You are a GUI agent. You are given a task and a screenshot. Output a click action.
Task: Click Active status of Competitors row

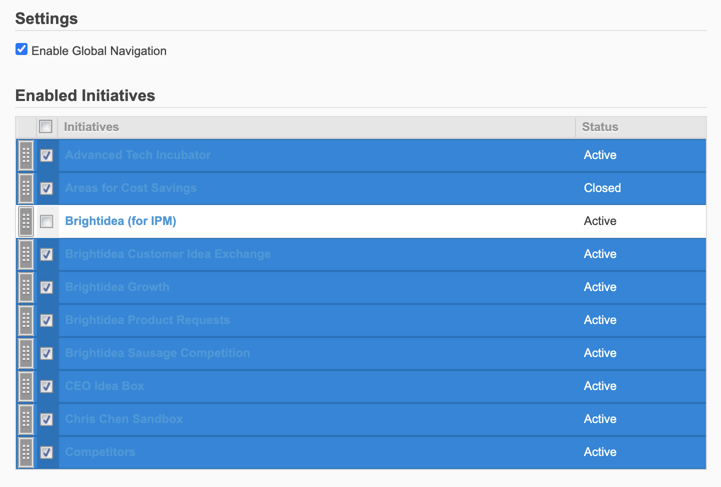[x=600, y=452]
